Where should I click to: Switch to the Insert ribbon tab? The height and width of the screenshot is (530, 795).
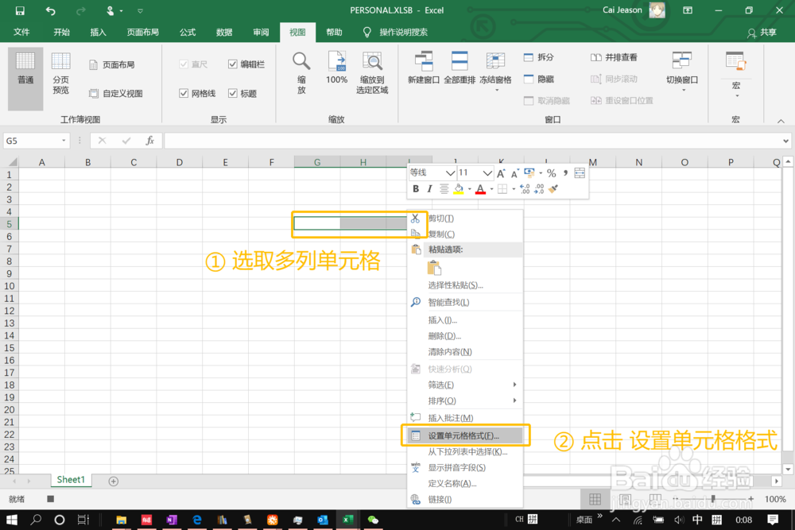coord(98,32)
